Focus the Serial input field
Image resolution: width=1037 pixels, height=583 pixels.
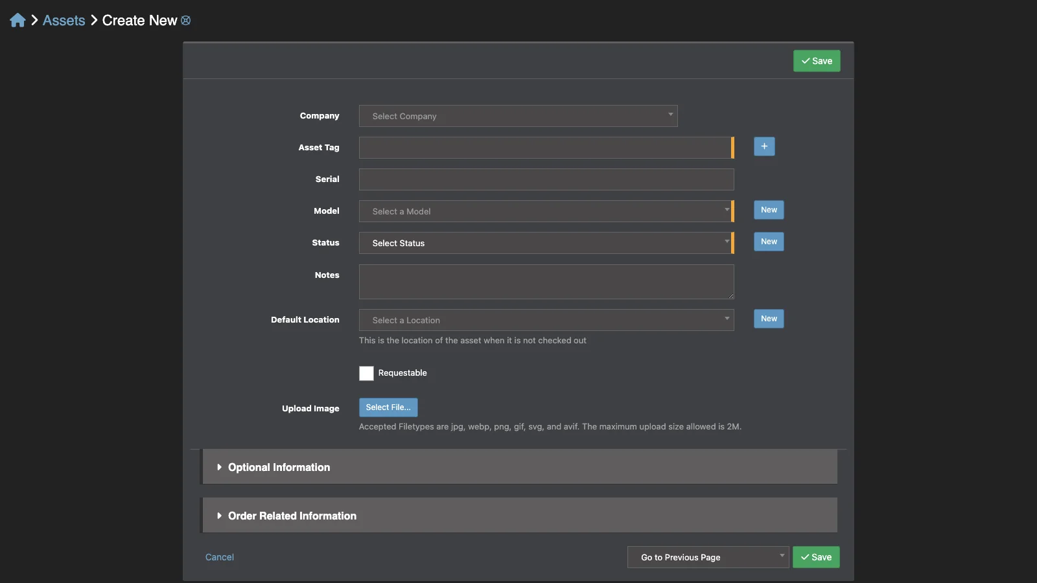pos(546,179)
